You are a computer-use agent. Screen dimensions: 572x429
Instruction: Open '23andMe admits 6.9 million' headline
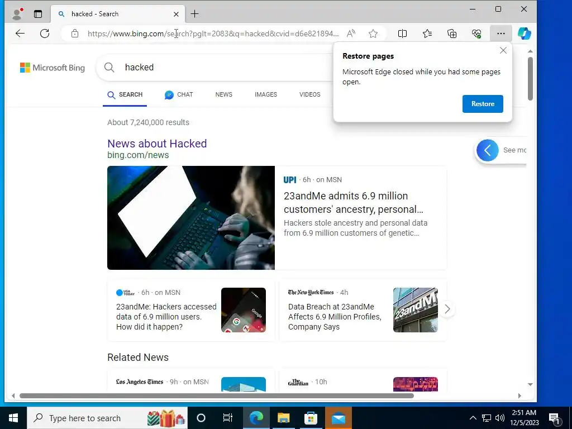[353, 202]
